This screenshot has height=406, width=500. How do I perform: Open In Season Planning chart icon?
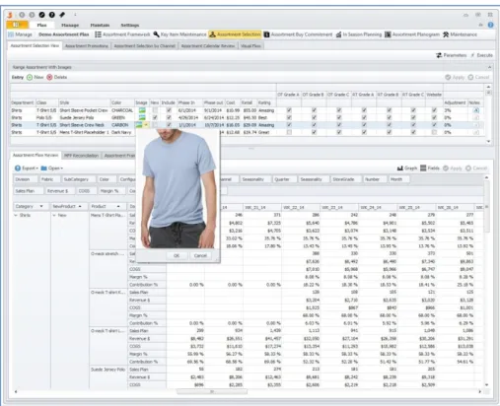[x=338, y=34]
